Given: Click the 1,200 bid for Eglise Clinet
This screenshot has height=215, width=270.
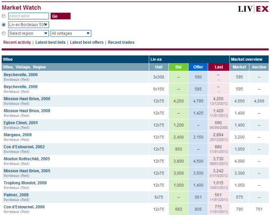Looking at the screenshot, I should coord(179,125).
